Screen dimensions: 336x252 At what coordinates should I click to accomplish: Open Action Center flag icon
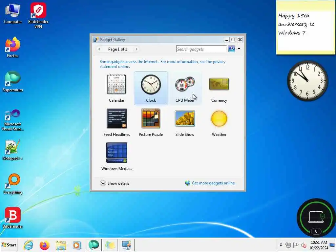coord(296,245)
